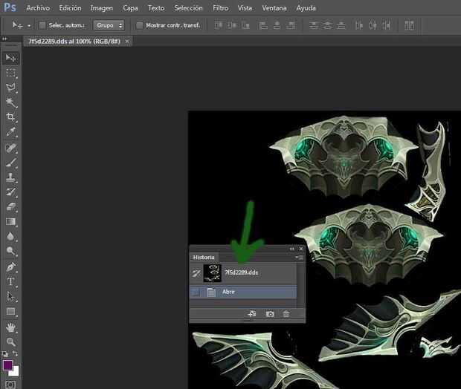Activate the Zoom tool in toolbar

point(10,342)
